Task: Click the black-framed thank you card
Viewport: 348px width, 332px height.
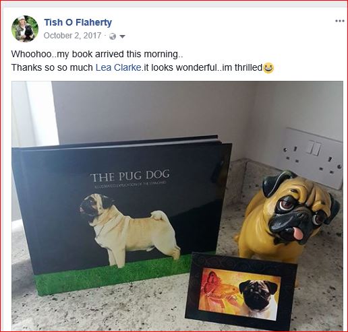Action: coord(241,290)
